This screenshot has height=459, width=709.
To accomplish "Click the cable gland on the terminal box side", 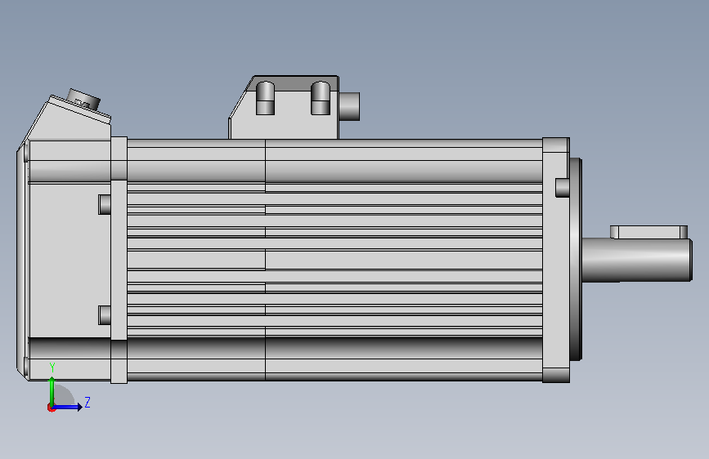I will tap(349, 106).
